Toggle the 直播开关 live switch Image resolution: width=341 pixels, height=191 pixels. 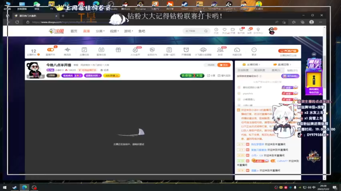tap(50, 50)
